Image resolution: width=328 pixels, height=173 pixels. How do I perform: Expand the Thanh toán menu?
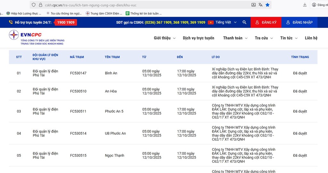tap(235, 38)
